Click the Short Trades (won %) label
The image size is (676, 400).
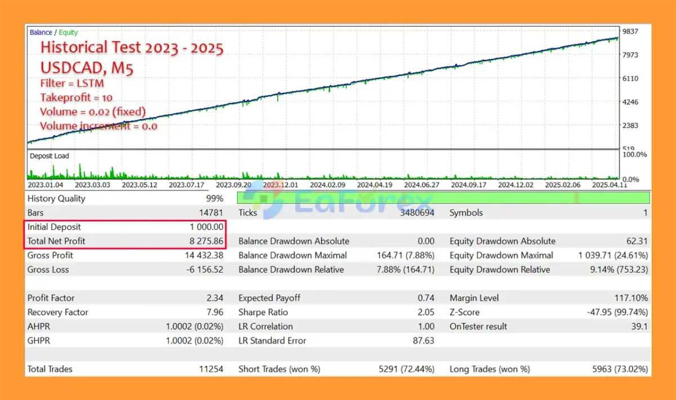[279, 369]
